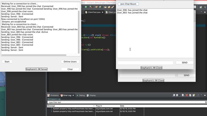Minimize the Error Log panel
The width and height of the screenshot is (207, 116).
pos(201,95)
